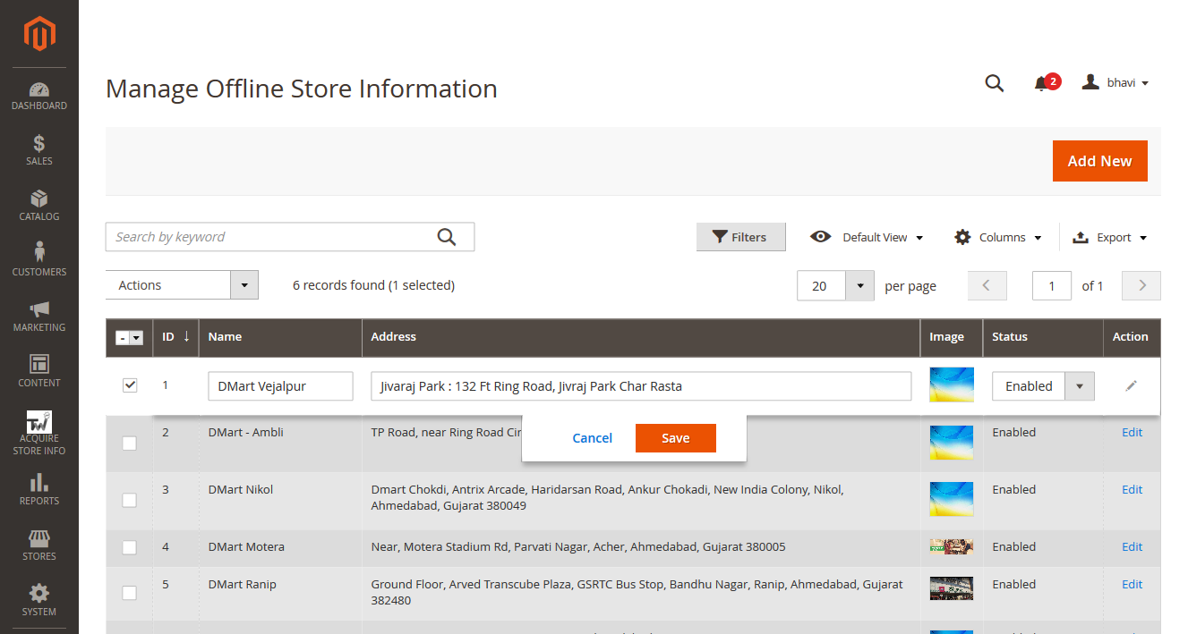
Task: Click the Image column header
Action: [x=952, y=337]
